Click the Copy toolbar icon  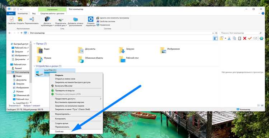click(x=234, y=39)
